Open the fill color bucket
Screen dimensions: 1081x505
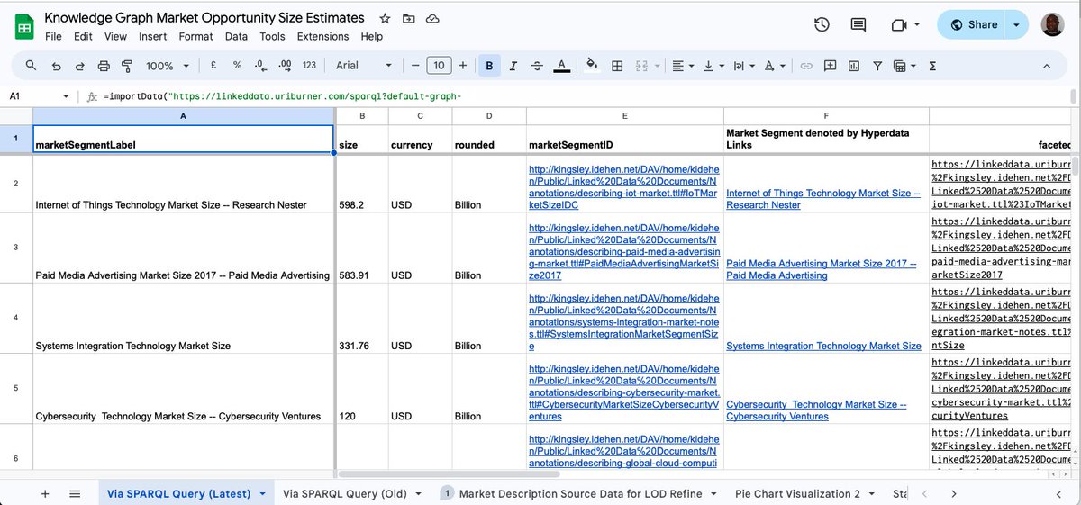click(x=592, y=66)
